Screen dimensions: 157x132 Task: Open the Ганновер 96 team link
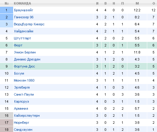tap(24, 17)
